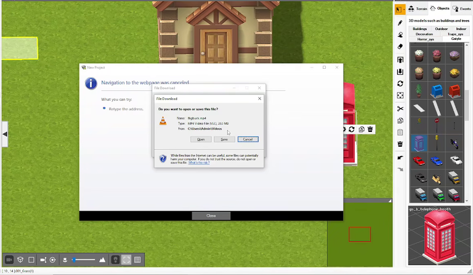
Task: Switch to the Objects tab
Action: tap(440, 9)
